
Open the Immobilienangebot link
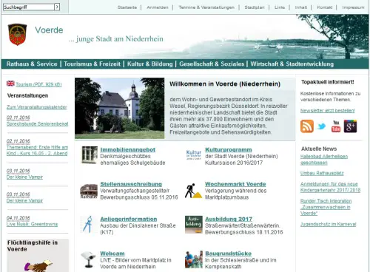128,149
